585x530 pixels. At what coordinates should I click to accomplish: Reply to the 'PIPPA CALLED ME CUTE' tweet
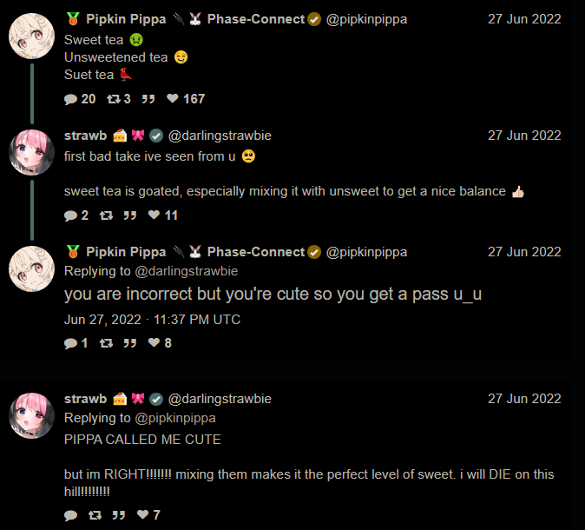pyautogui.click(x=70, y=515)
